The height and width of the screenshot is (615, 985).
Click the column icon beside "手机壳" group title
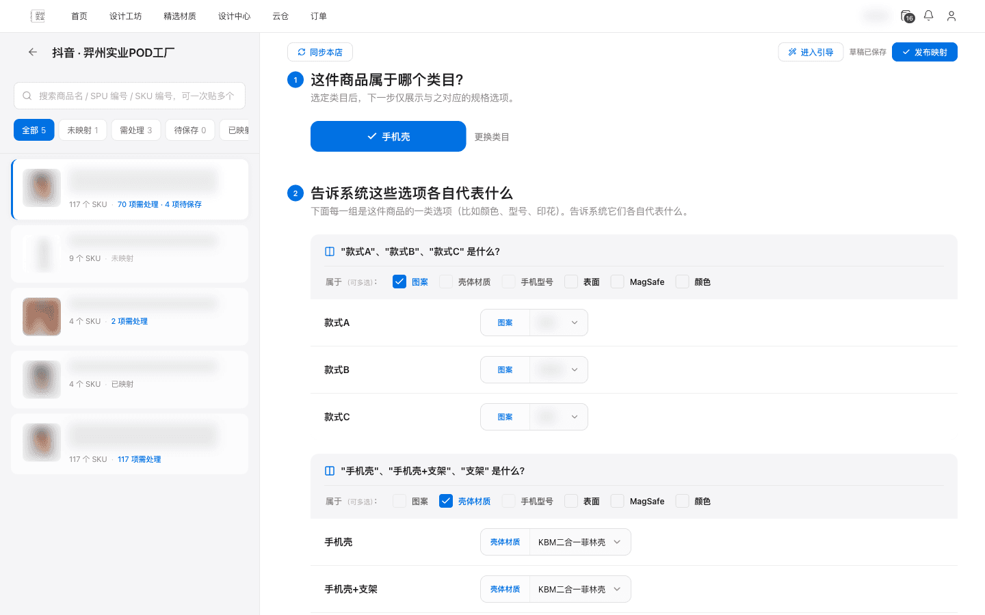pos(330,471)
